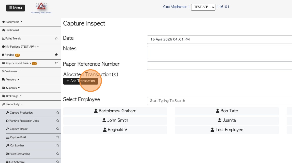Open the main Menu button

[x=16, y=8]
